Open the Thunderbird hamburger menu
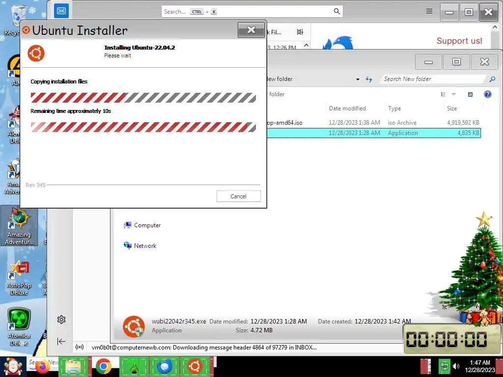The height and width of the screenshot is (377, 503). pyautogui.click(x=429, y=12)
